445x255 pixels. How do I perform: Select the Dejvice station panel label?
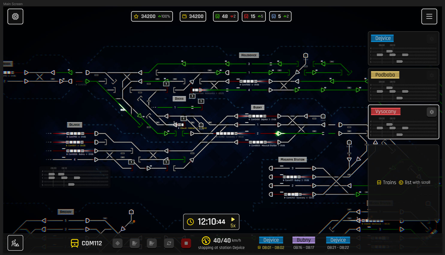coord(383,38)
